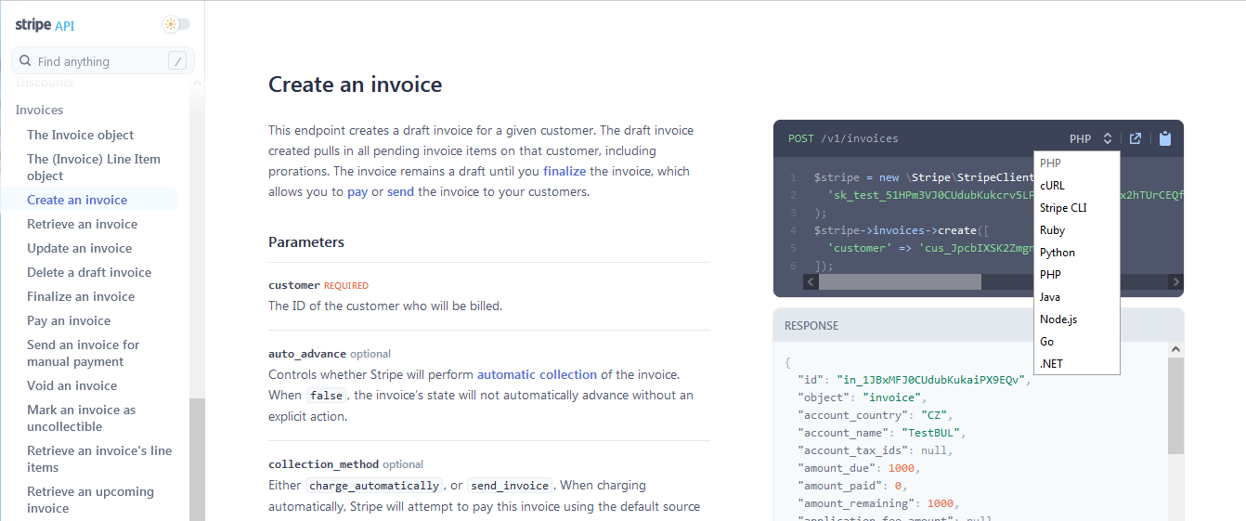Screen dimensions: 1246x521
Task: Focus the Find anything search field
Action: click(x=103, y=61)
